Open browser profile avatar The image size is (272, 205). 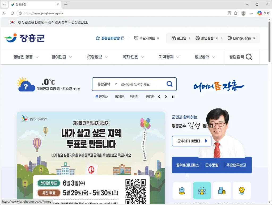(x=243, y=13)
